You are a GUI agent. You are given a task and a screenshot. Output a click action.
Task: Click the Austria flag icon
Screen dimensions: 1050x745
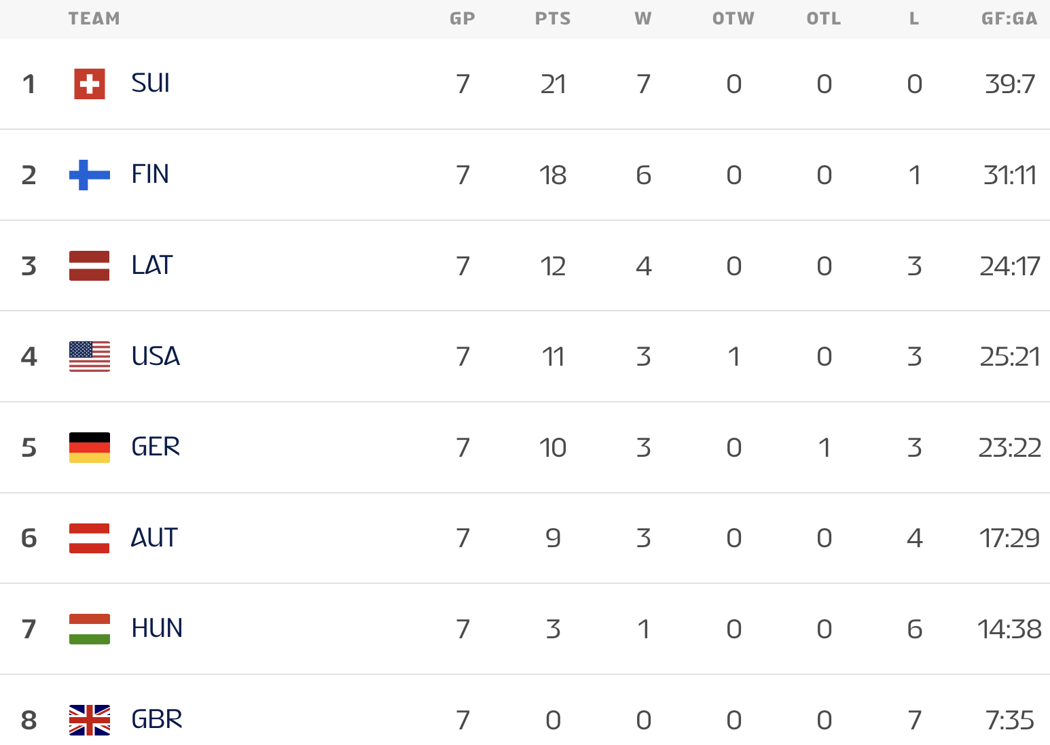tap(90, 538)
